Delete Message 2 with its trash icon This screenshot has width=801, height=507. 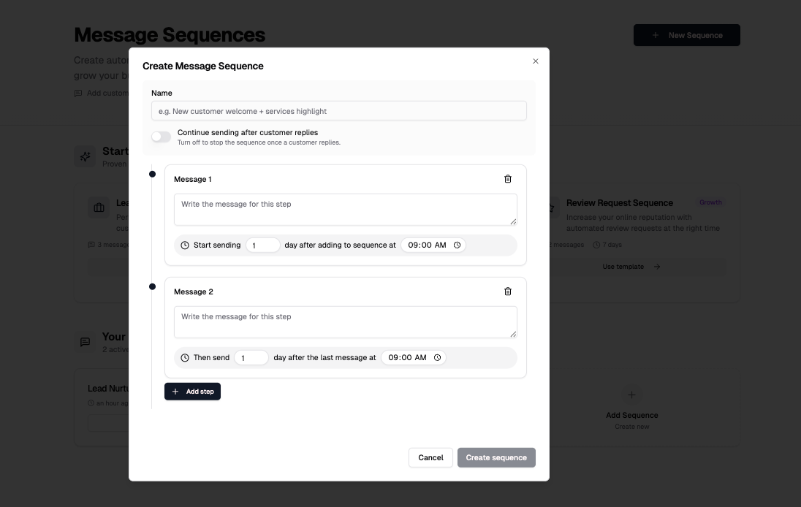[x=508, y=291]
